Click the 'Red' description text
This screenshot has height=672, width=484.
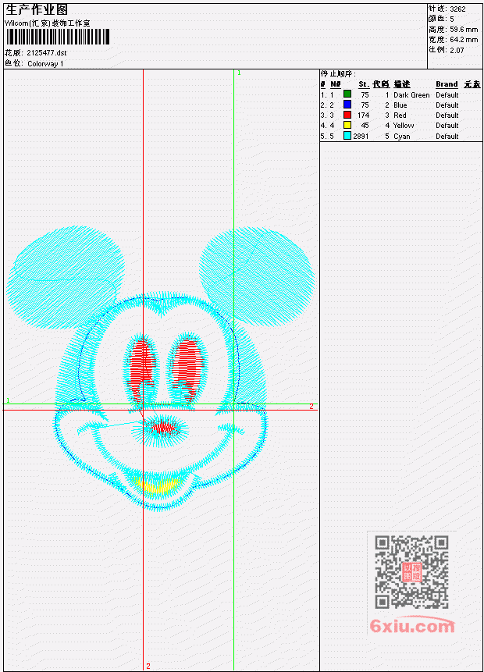pyautogui.click(x=400, y=116)
